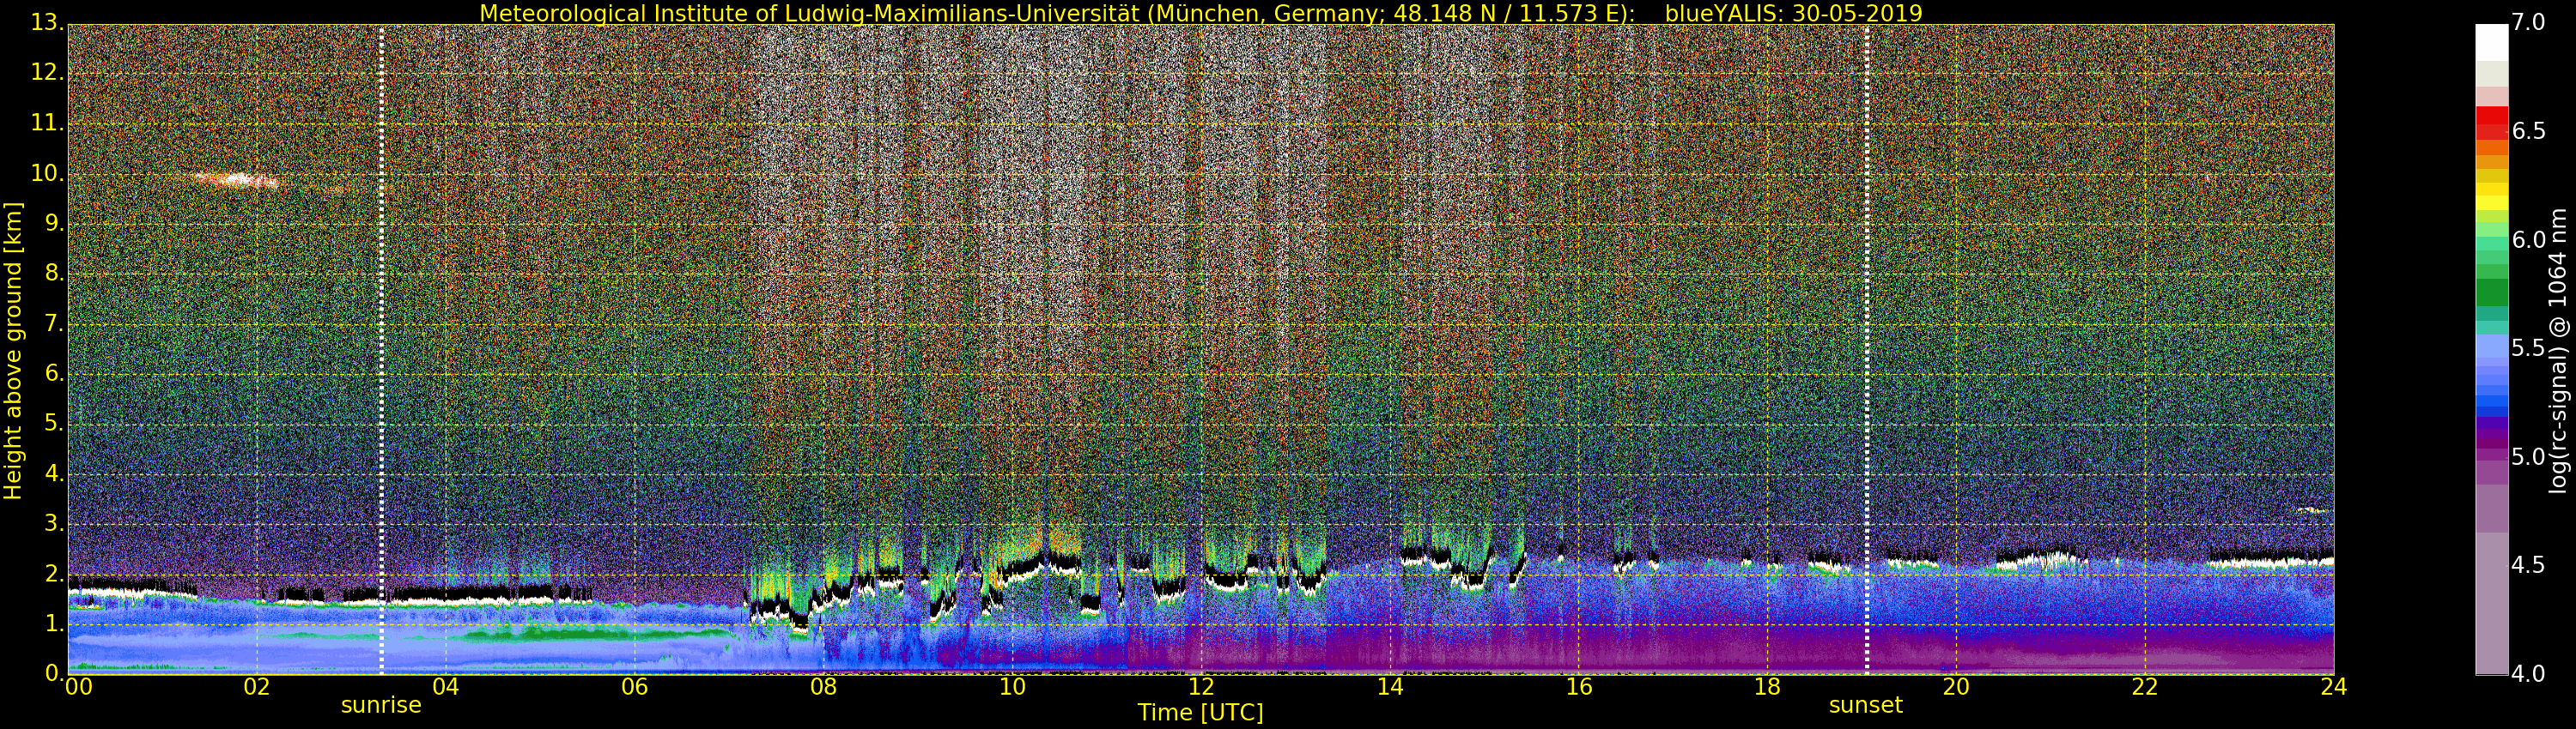Click the '14' time tick label
This screenshot has width=2576, height=729.
1390,687
